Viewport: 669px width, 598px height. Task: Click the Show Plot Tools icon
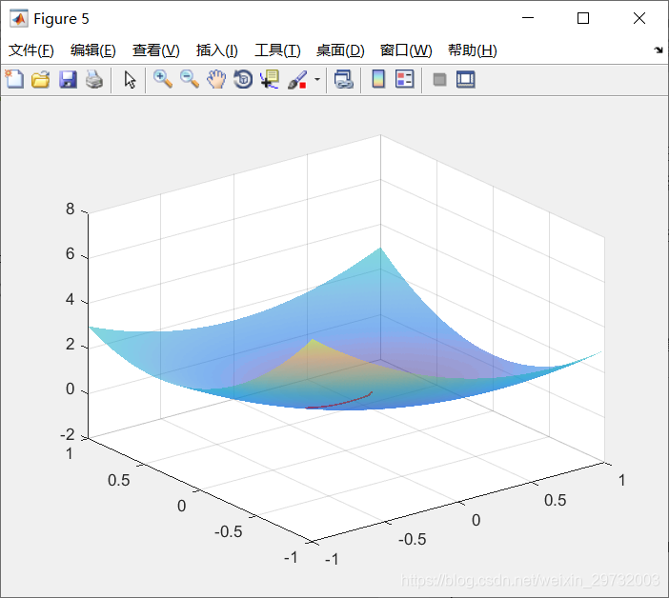tap(465, 79)
